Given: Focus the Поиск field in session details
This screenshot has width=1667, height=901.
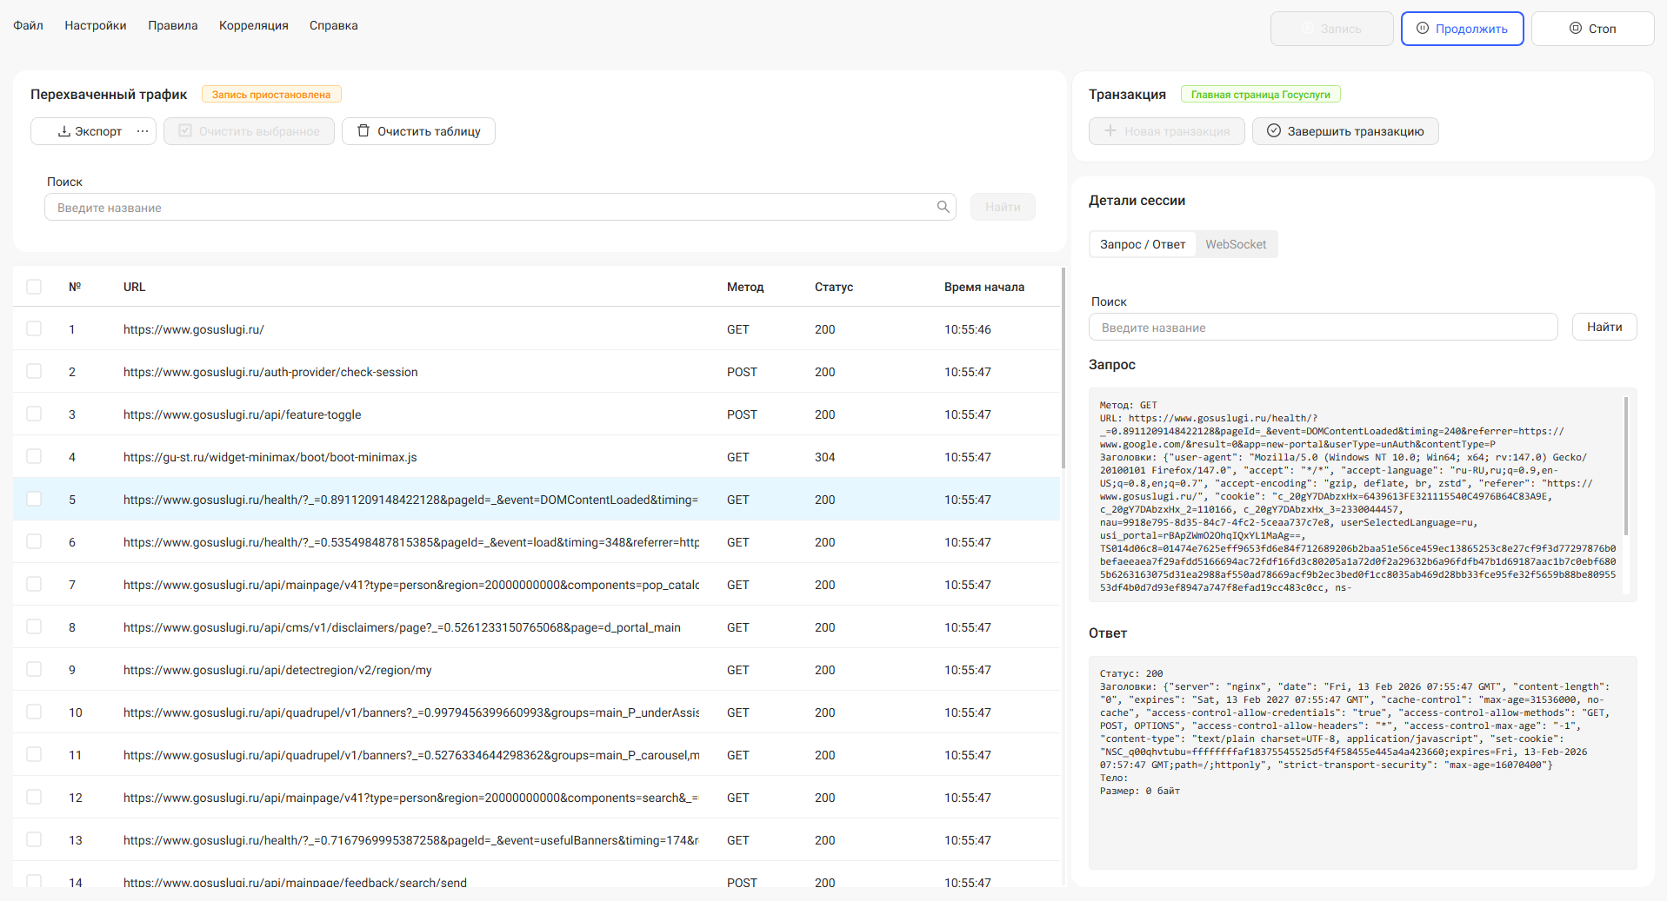Looking at the screenshot, I should (1322, 328).
